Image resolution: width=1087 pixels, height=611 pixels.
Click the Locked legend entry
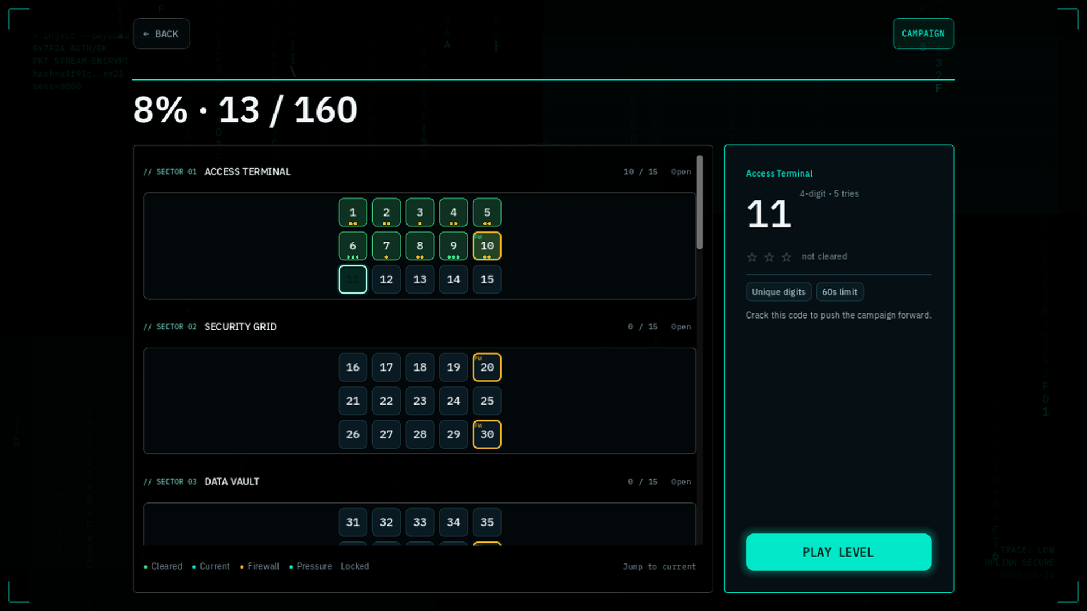(x=355, y=566)
